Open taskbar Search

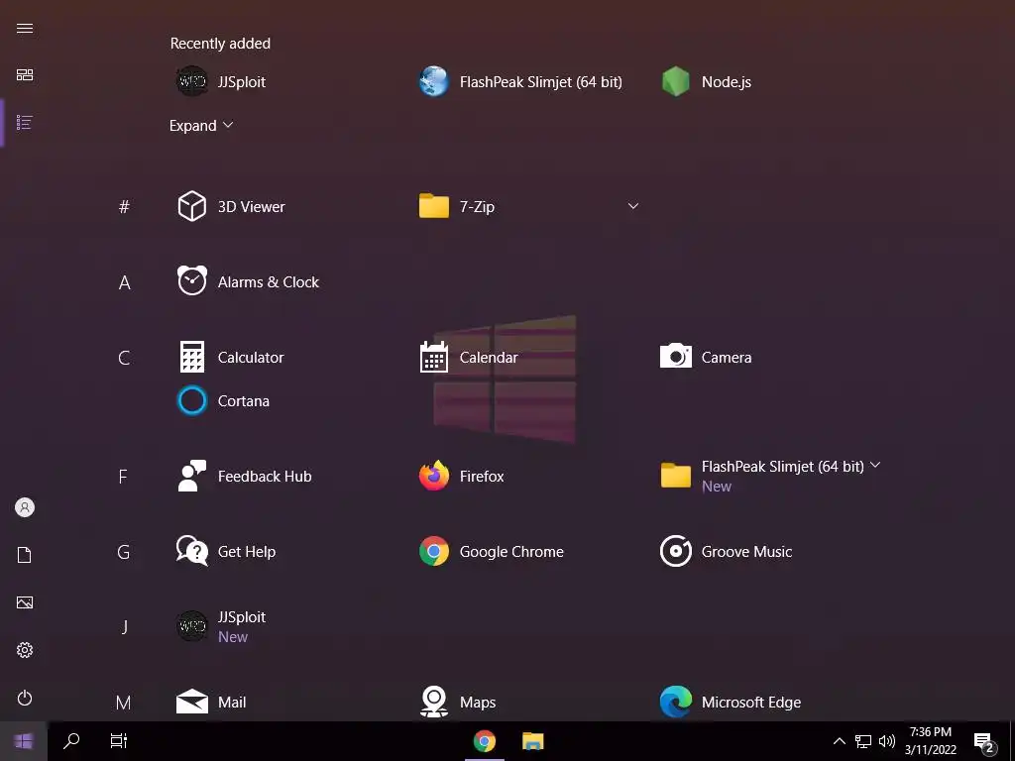point(71,741)
